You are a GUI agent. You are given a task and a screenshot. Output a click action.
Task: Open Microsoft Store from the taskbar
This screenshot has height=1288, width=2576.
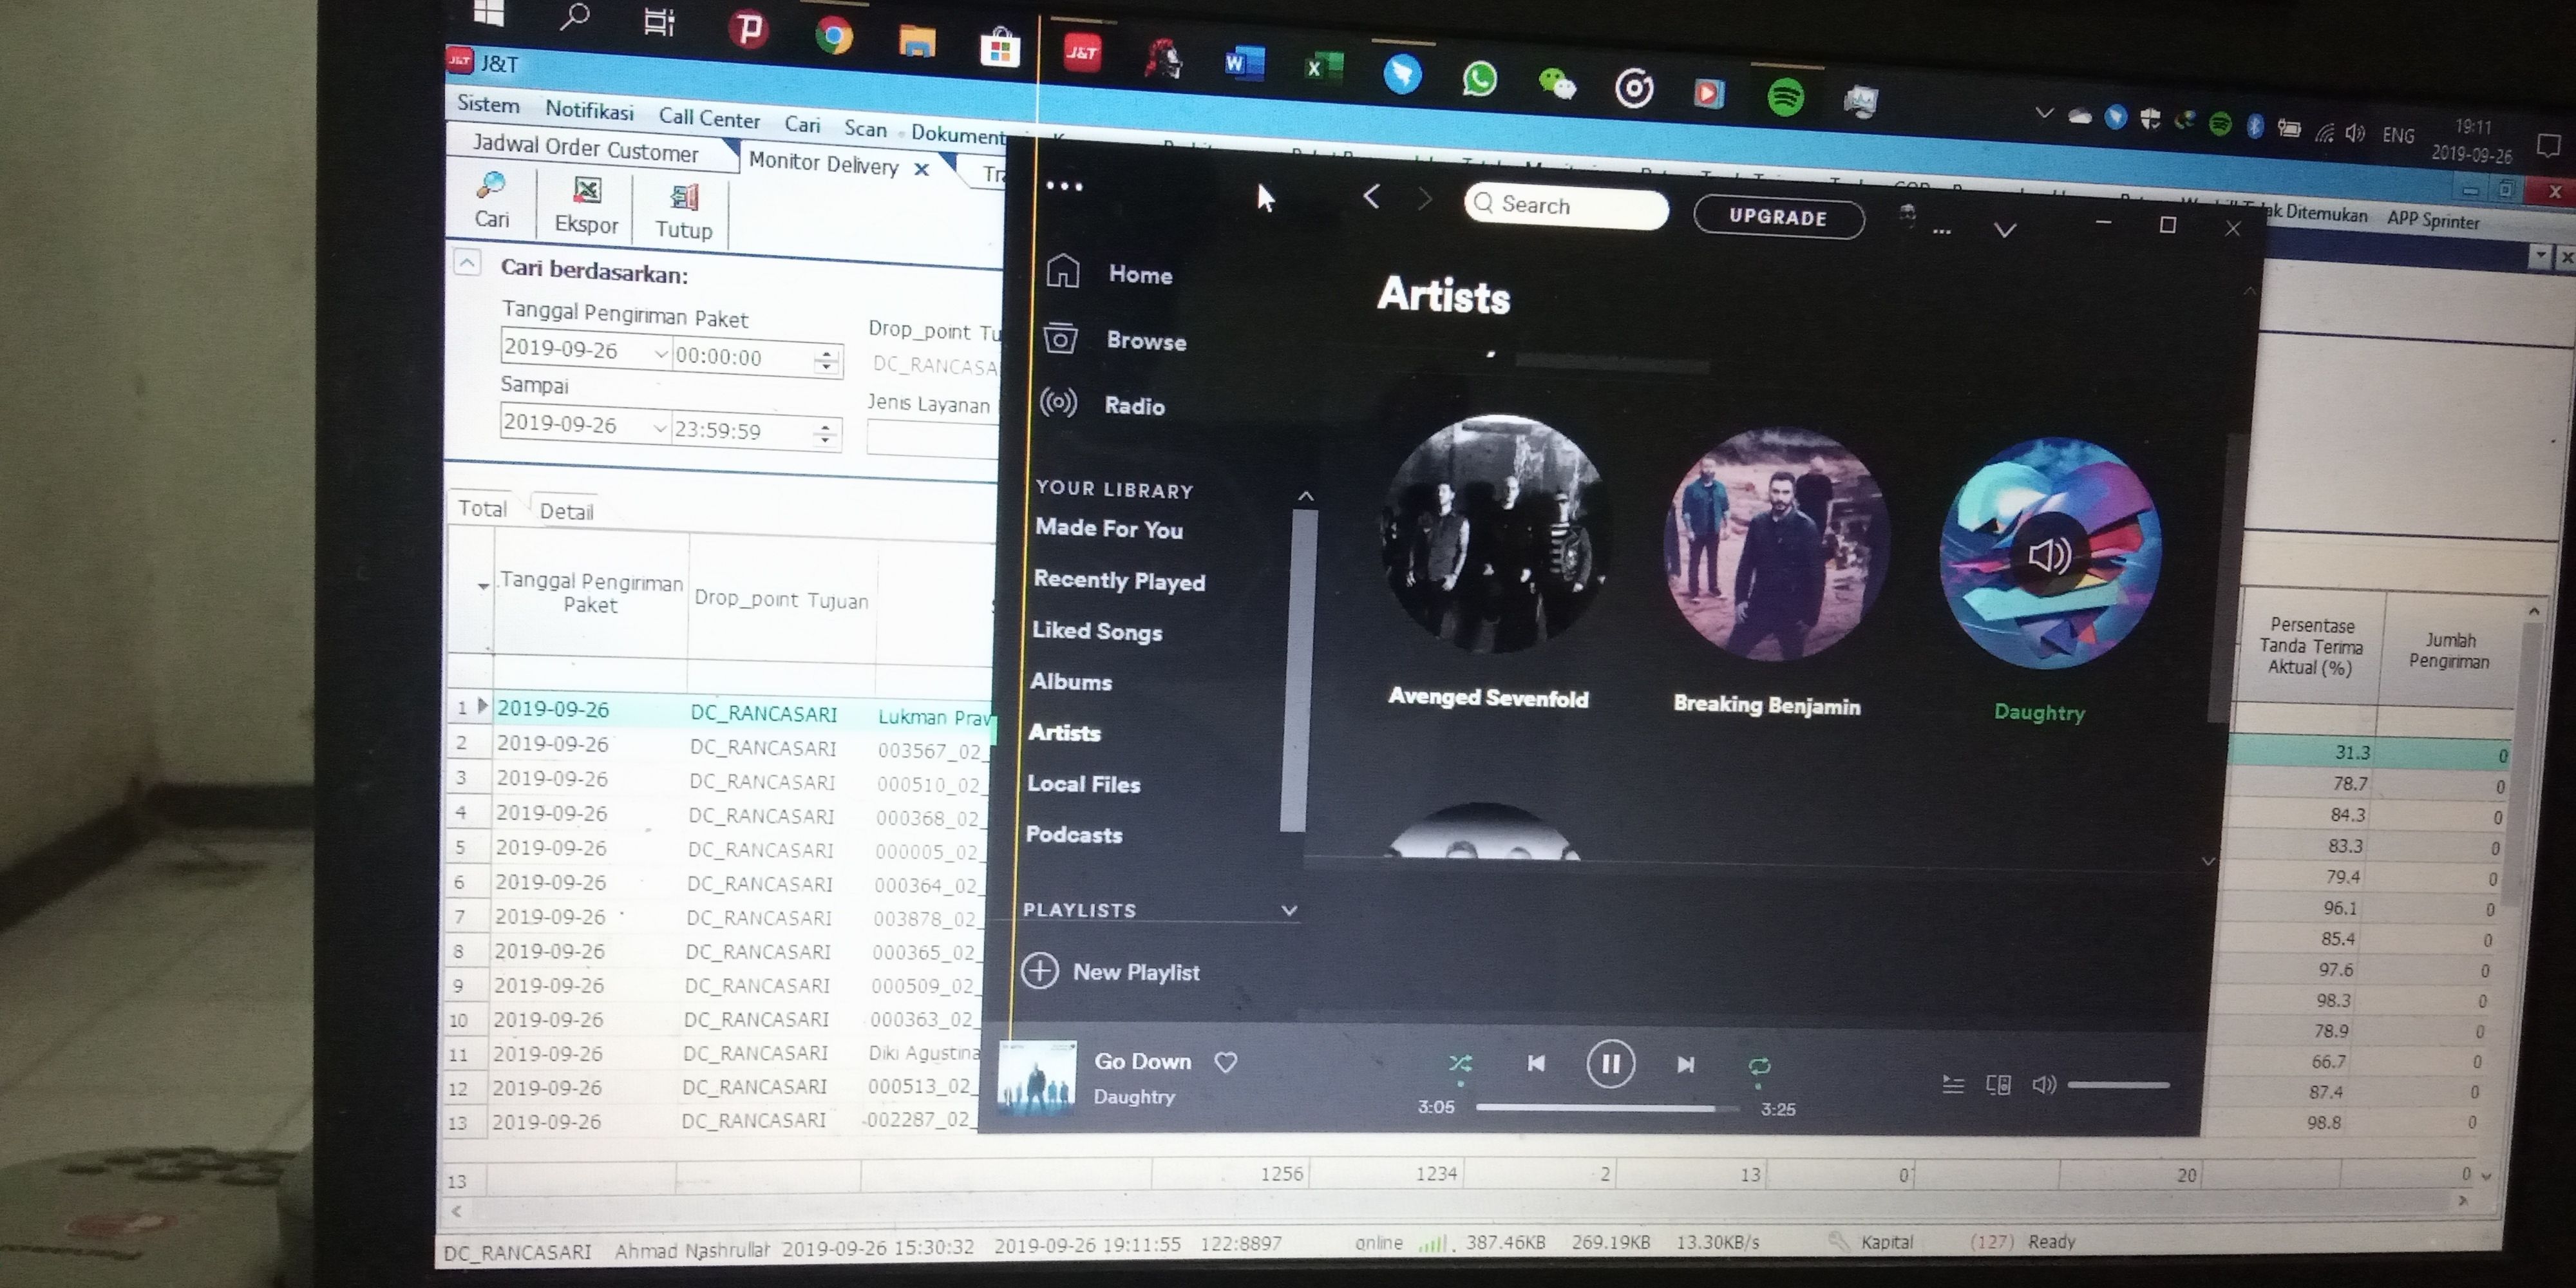(x=999, y=47)
